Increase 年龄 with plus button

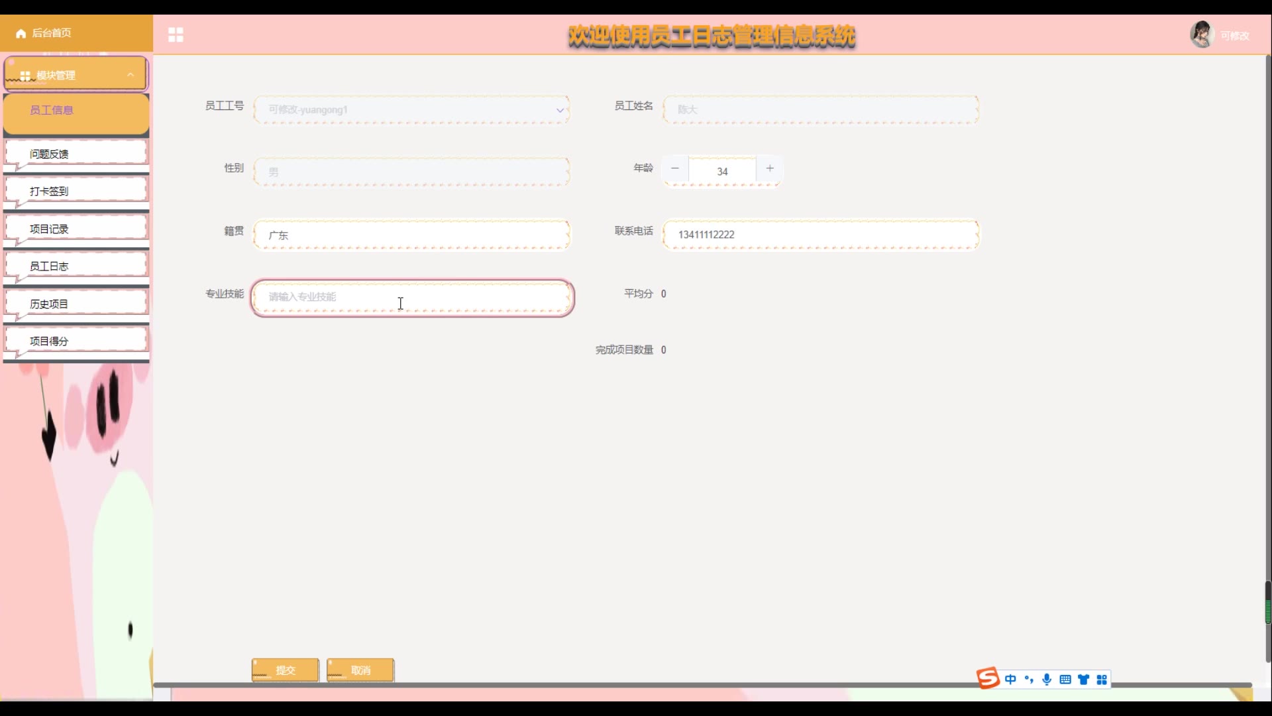[770, 169]
